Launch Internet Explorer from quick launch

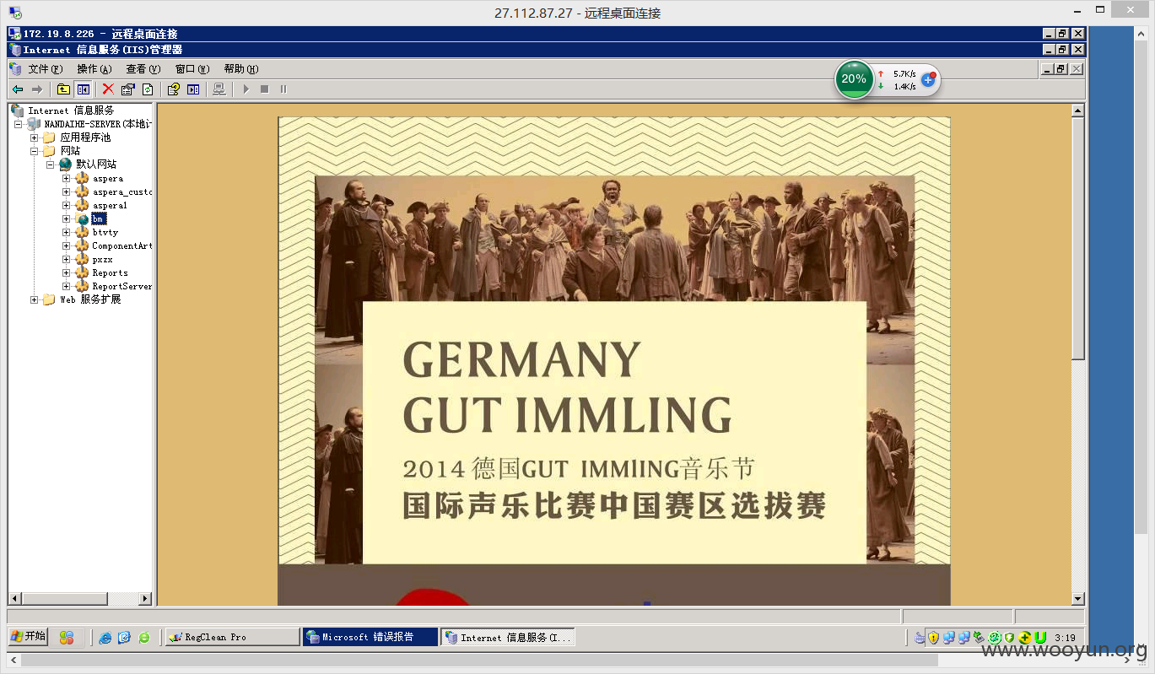coord(105,638)
